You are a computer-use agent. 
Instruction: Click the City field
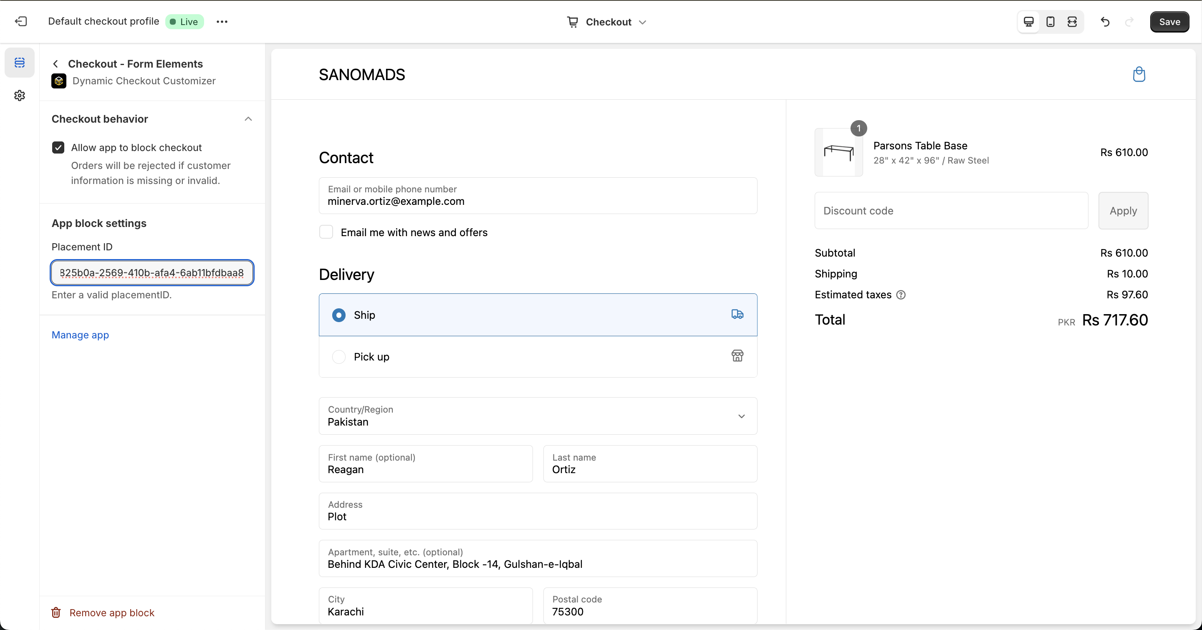(426, 606)
